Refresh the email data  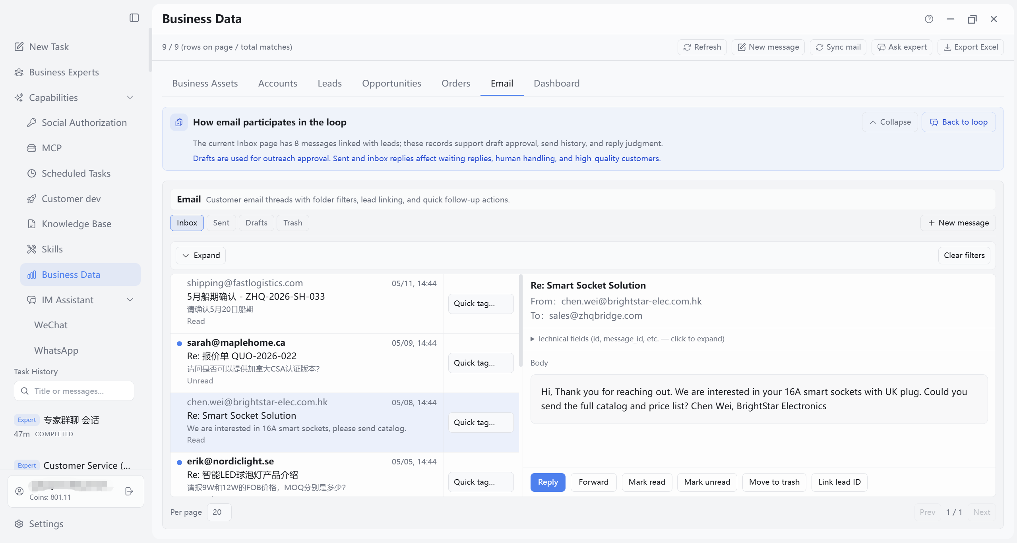click(x=702, y=47)
